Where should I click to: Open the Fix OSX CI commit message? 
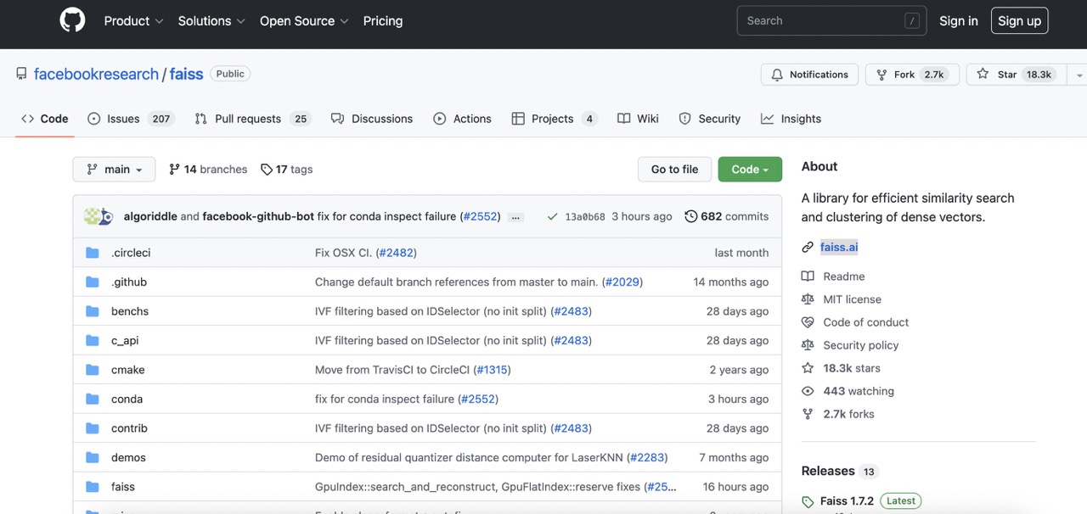[x=345, y=253]
